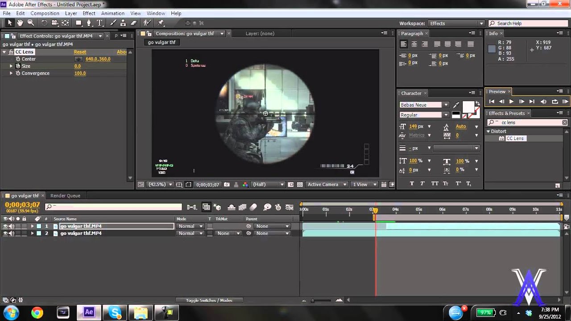
Task: Click Auto-keyframe stopwatch icon in timeline
Action: (278, 207)
